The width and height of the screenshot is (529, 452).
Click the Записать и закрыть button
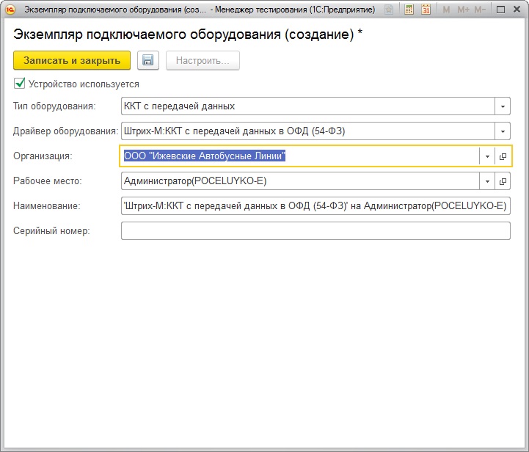click(72, 61)
